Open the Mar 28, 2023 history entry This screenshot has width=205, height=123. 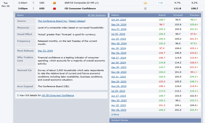pyautogui.click(x=119, y=110)
